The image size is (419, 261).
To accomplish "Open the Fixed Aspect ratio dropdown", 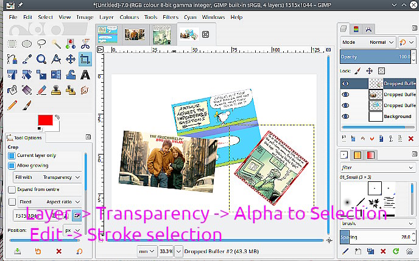I will pos(49,202).
